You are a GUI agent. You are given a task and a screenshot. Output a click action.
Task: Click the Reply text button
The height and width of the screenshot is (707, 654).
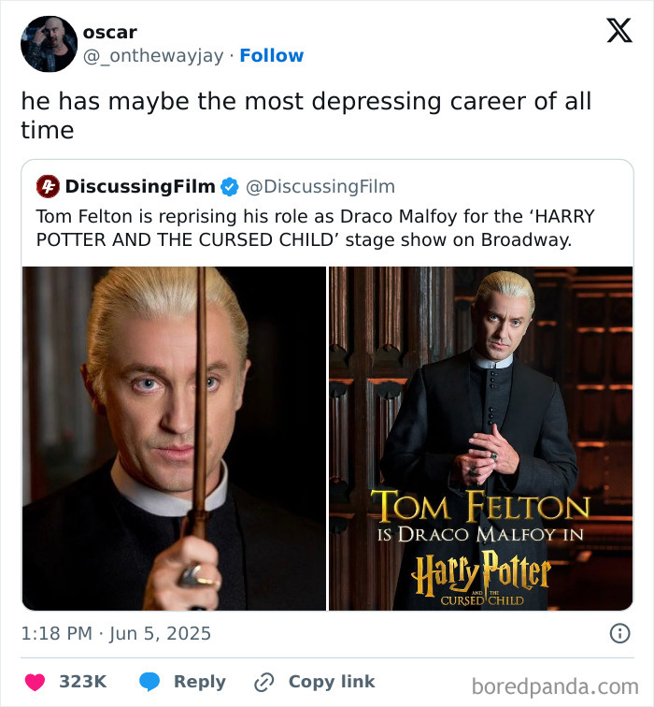(x=200, y=682)
